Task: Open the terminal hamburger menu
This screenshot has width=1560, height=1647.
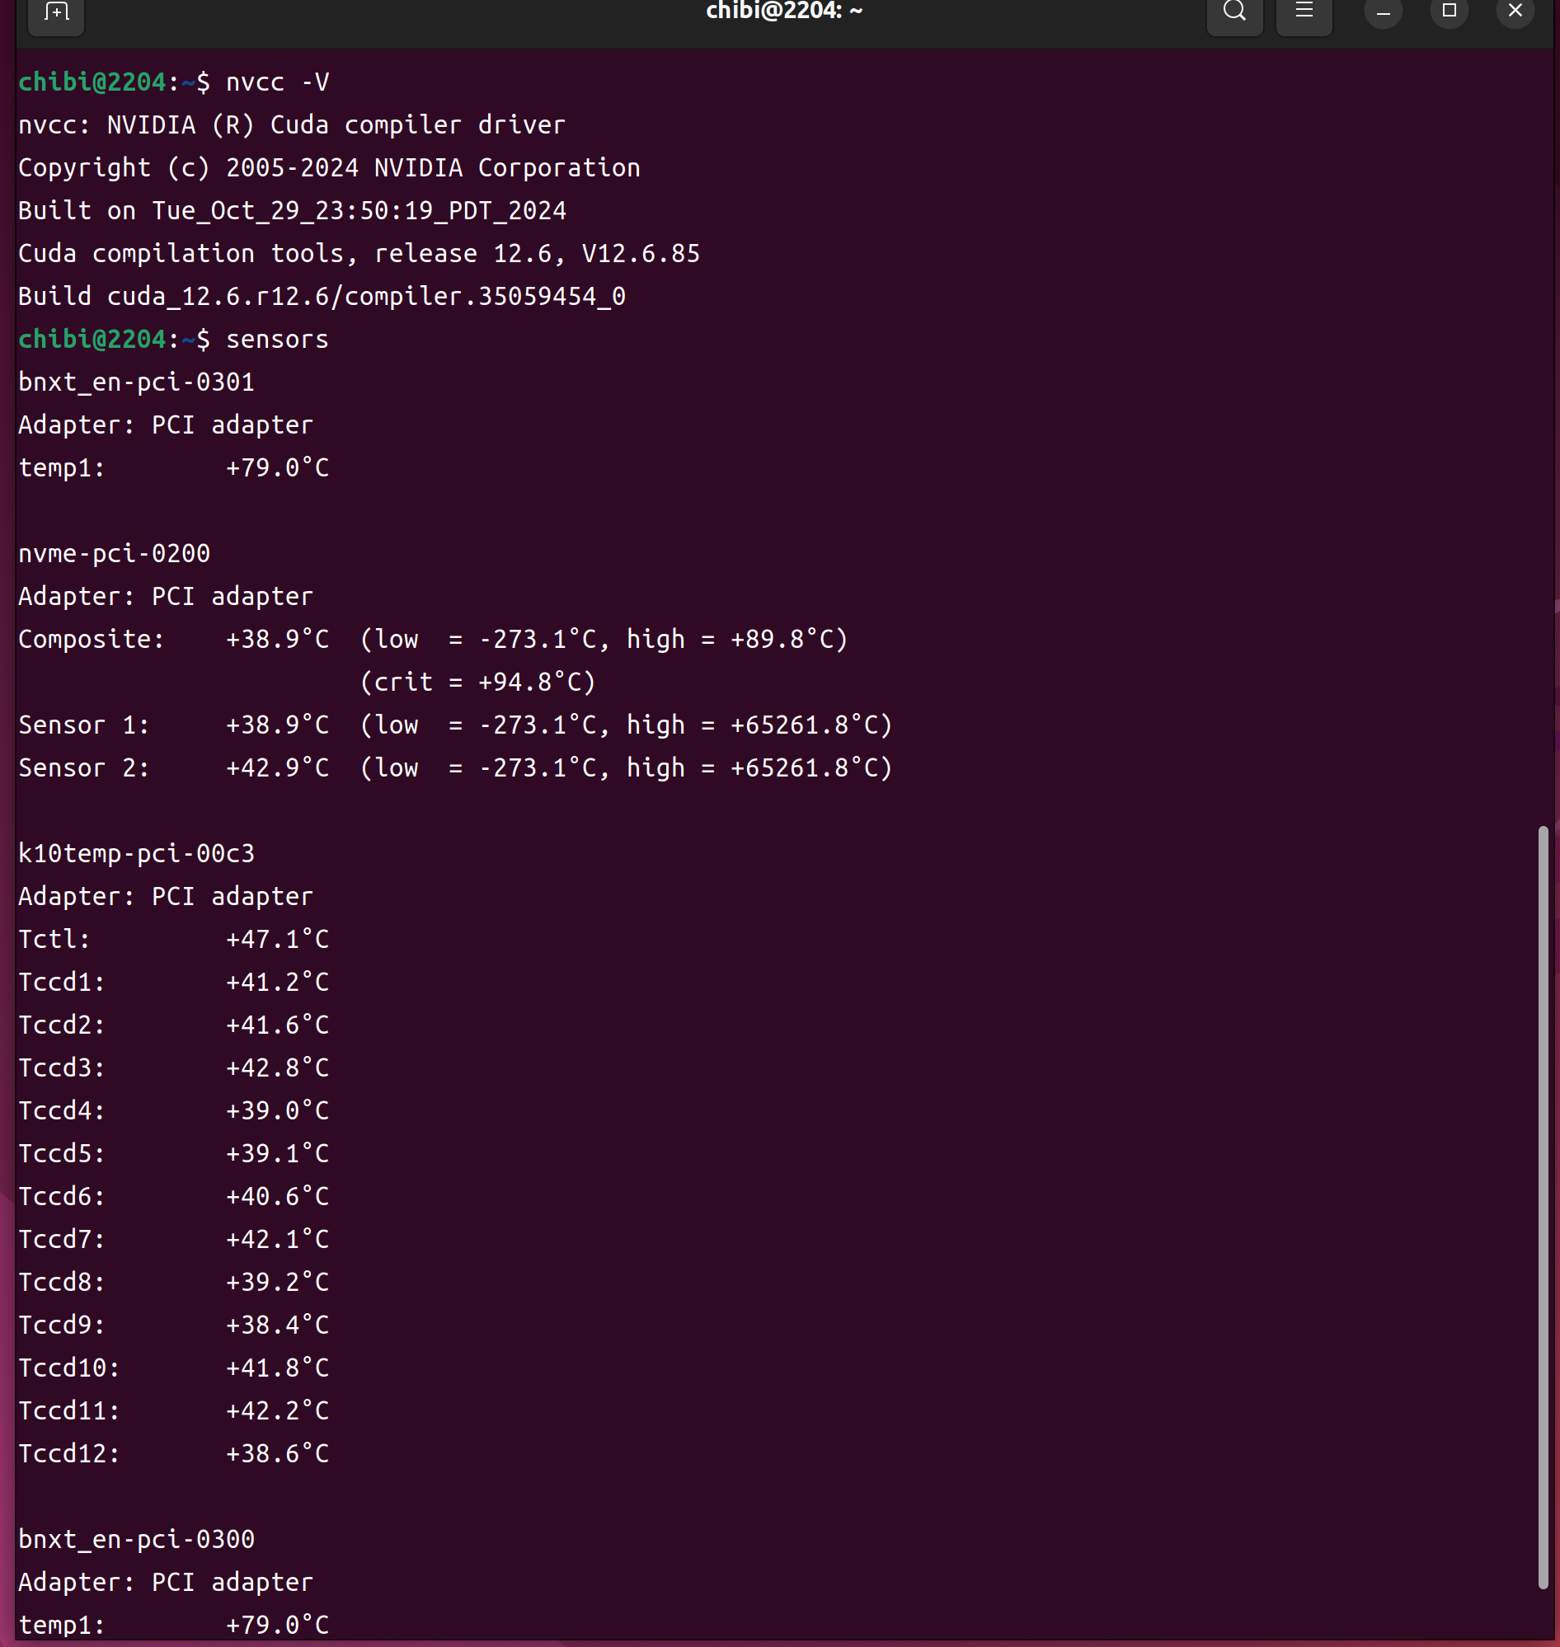Action: (1303, 12)
